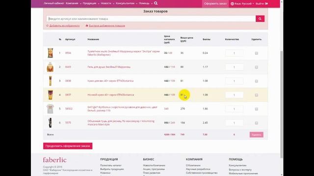This screenshot has width=314, height=176.
Task: Expand the Помощь dropdown menu
Action: coord(145,3)
